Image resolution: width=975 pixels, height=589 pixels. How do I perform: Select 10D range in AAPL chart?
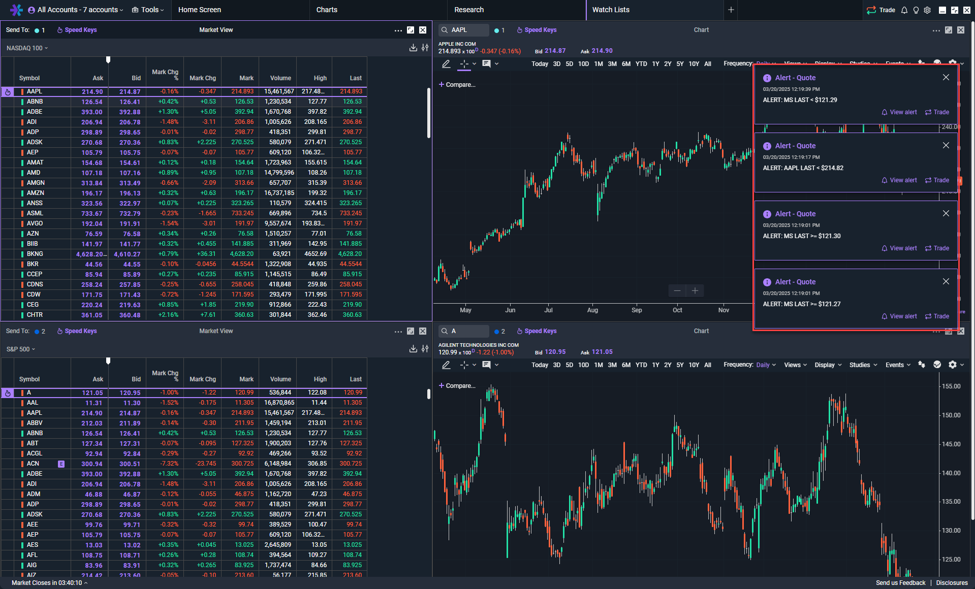tap(583, 64)
